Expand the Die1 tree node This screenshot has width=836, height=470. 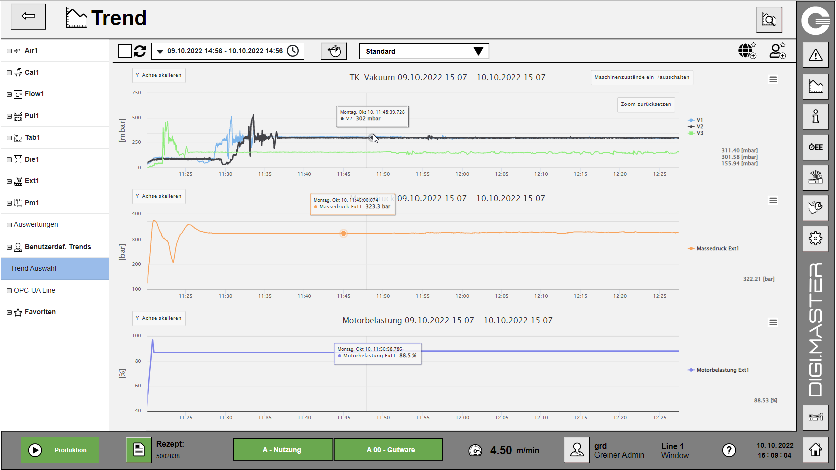[x=9, y=160]
